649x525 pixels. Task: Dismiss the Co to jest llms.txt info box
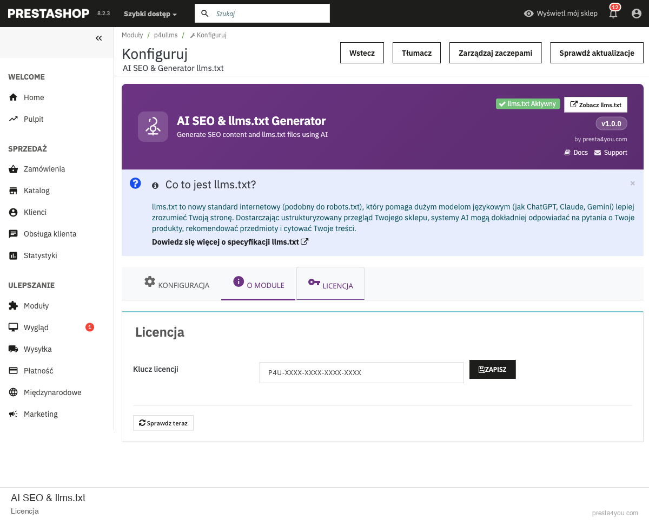[x=633, y=183]
